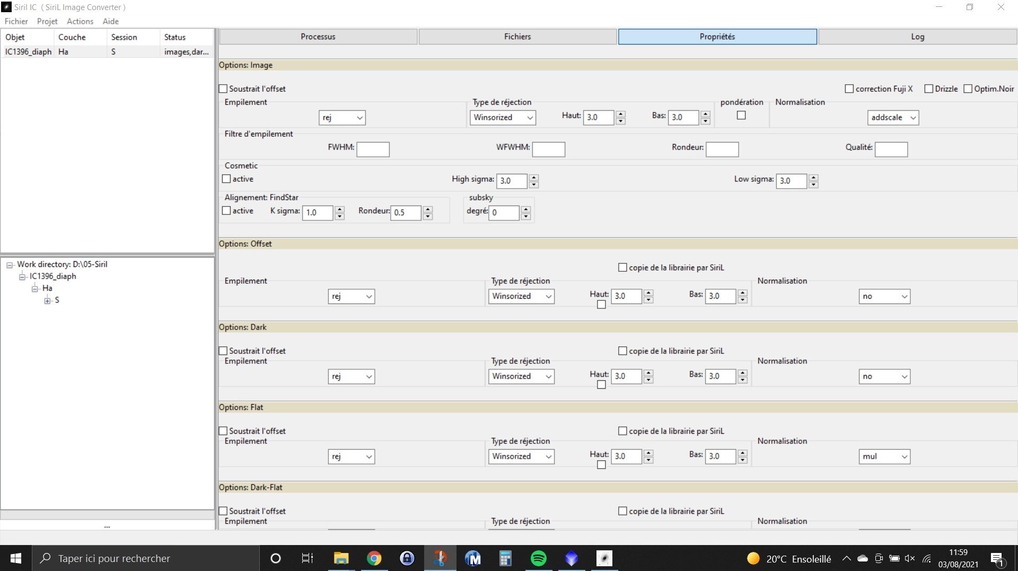Toggle the Optim.Noir checkbox
The image size is (1018, 571).
[968, 89]
